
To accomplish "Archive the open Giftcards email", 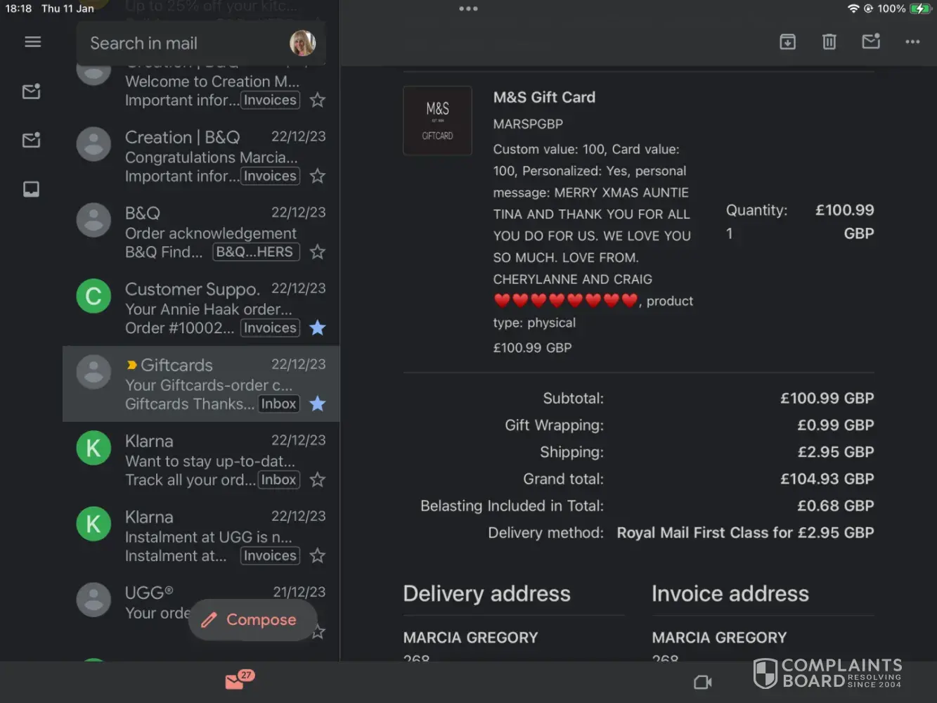I will point(788,42).
